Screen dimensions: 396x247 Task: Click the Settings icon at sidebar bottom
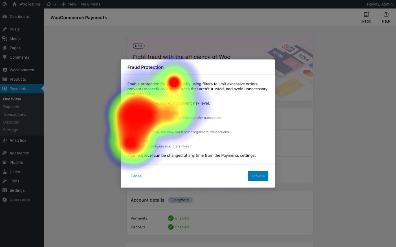point(5,190)
